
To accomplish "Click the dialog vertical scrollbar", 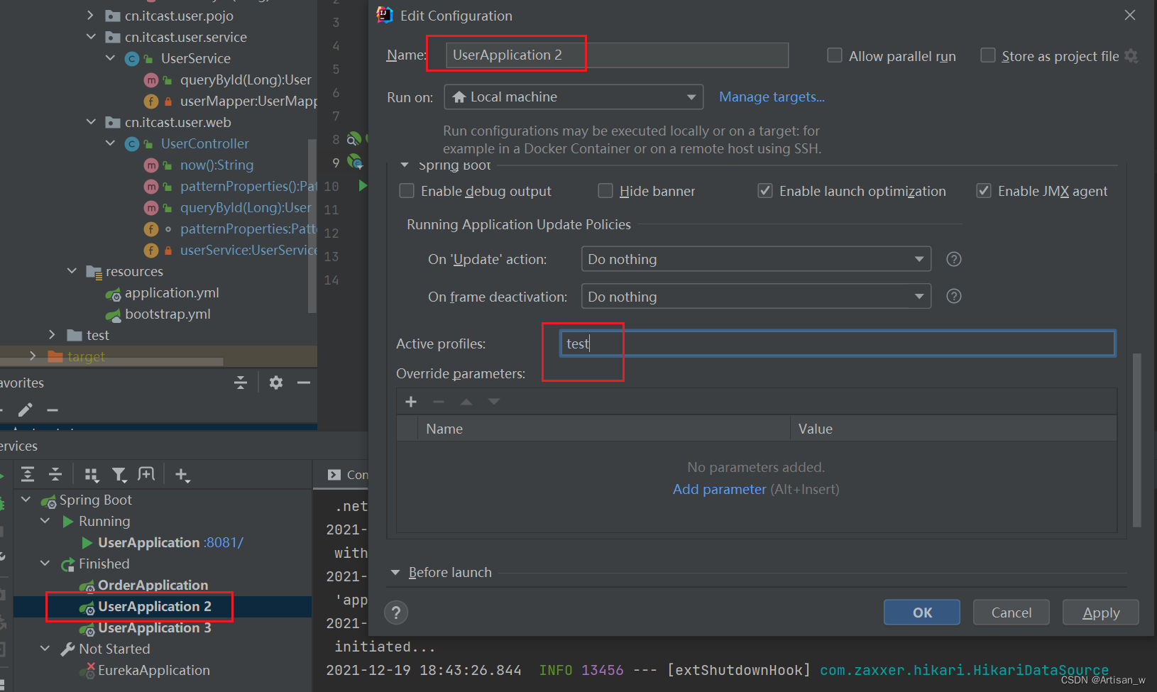I will [x=1136, y=440].
